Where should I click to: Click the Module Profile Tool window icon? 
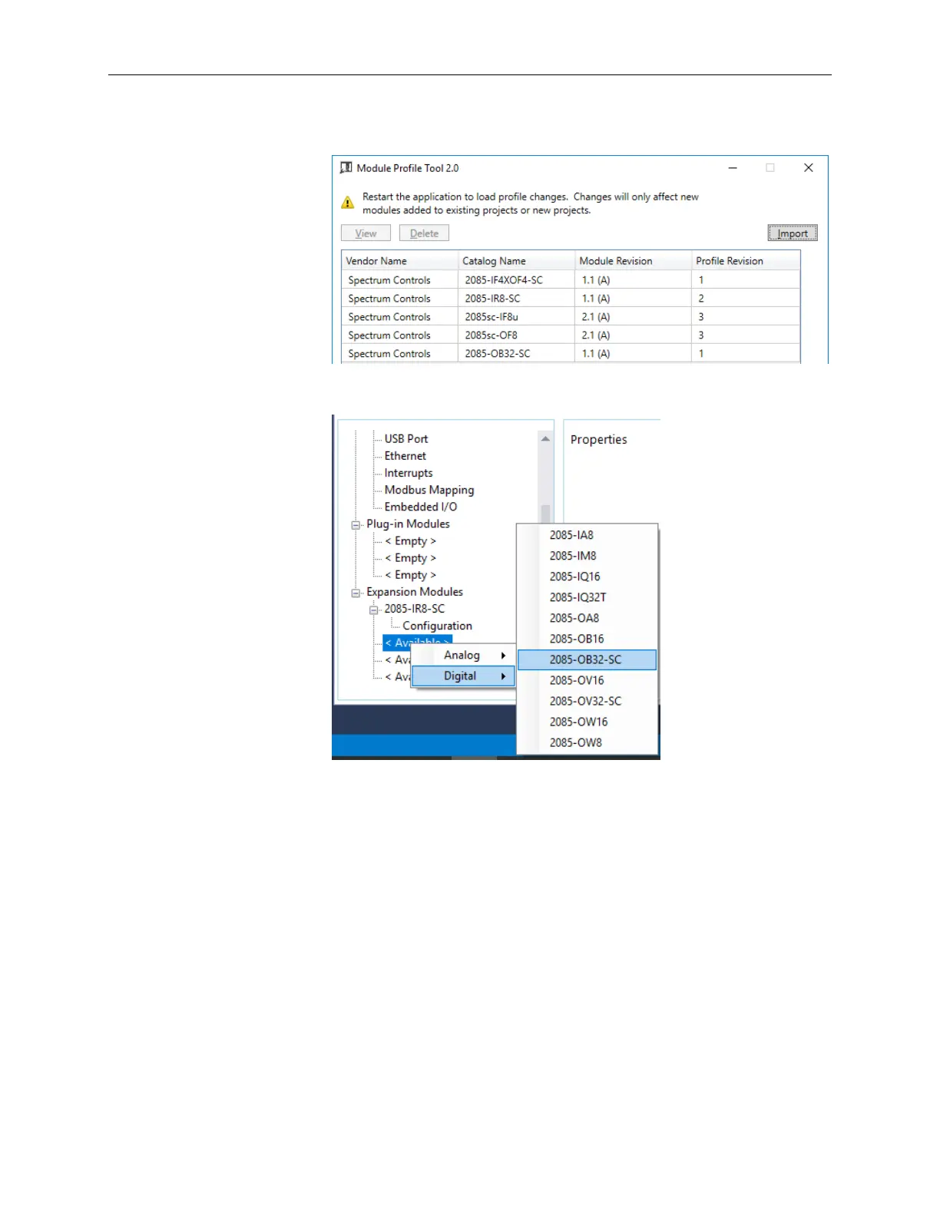tap(346, 167)
